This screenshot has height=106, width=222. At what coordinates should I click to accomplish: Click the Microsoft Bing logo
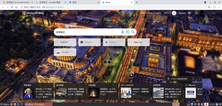(x=33, y=13)
